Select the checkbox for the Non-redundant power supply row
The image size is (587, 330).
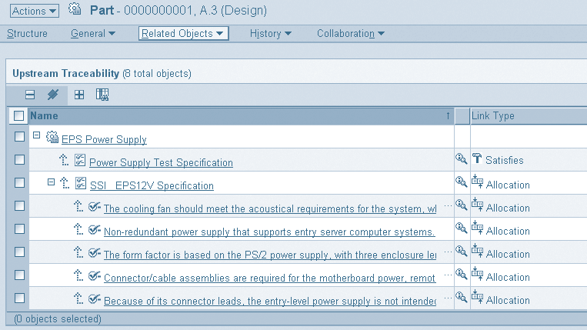tap(19, 229)
